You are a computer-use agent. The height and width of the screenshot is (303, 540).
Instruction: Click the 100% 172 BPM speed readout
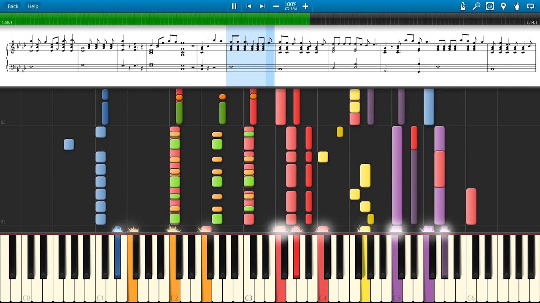coord(290,6)
